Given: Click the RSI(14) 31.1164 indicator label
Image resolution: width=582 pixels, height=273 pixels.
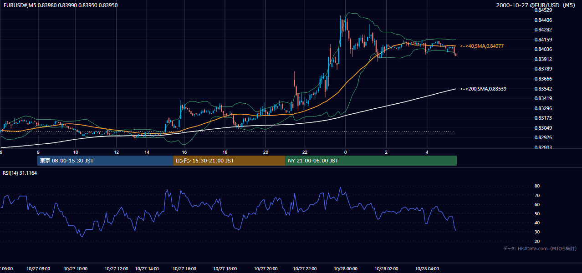Looking at the screenshot, I should (x=20, y=173).
